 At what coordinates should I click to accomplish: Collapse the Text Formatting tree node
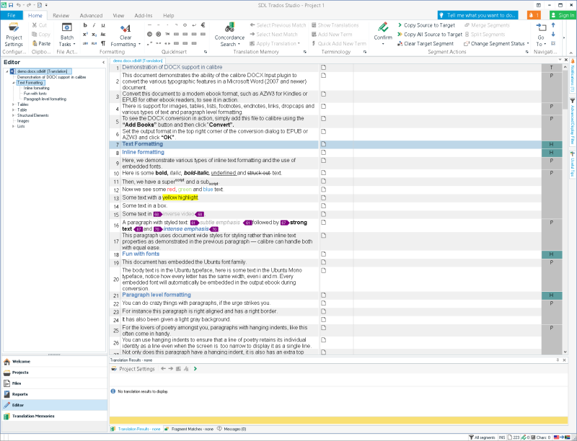pos(13,83)
